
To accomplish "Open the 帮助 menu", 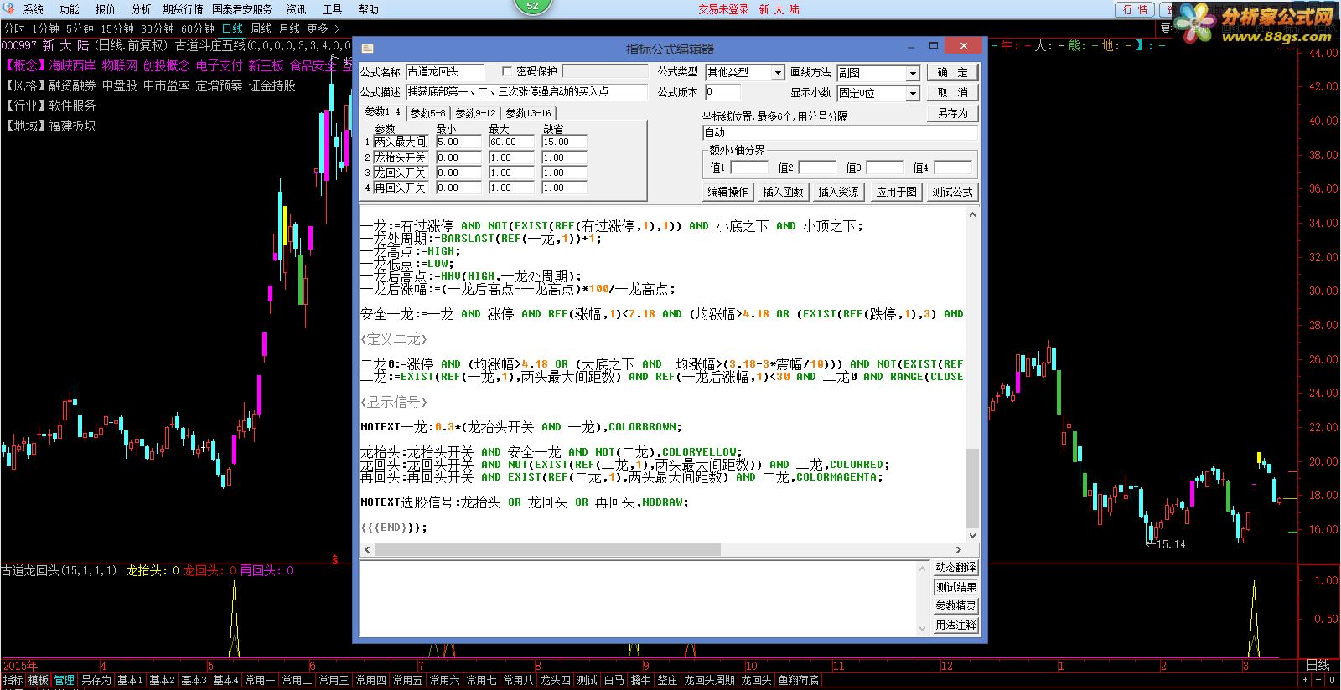I will pos(369,9).
